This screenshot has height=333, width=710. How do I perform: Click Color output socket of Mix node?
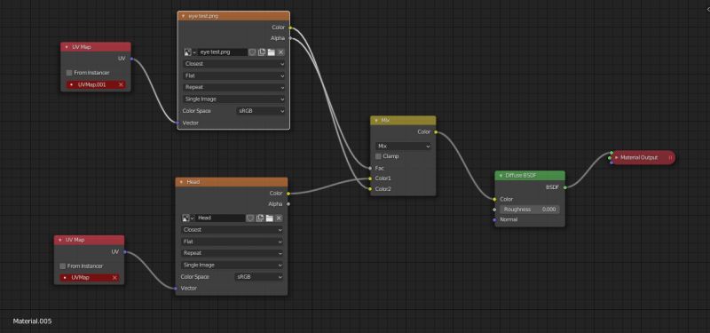point(436,132)
